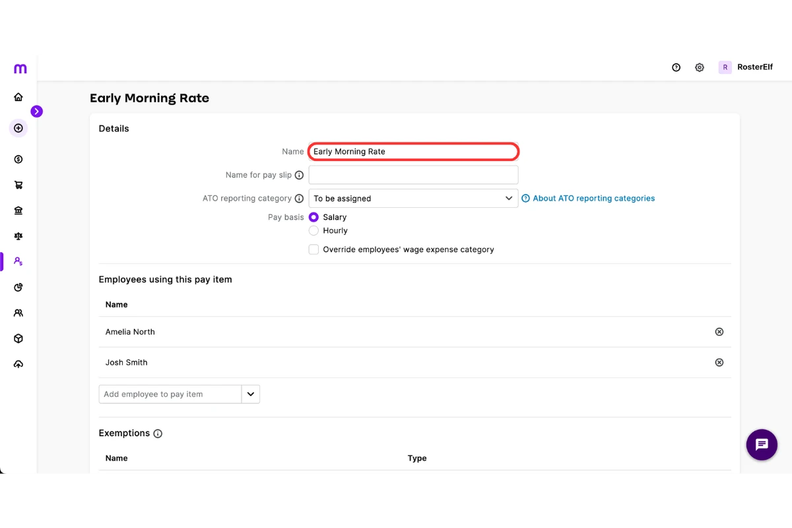This screenshot has width=792, height=528.
Task: Open the Purchases cart icon
Action: [18, 185]
